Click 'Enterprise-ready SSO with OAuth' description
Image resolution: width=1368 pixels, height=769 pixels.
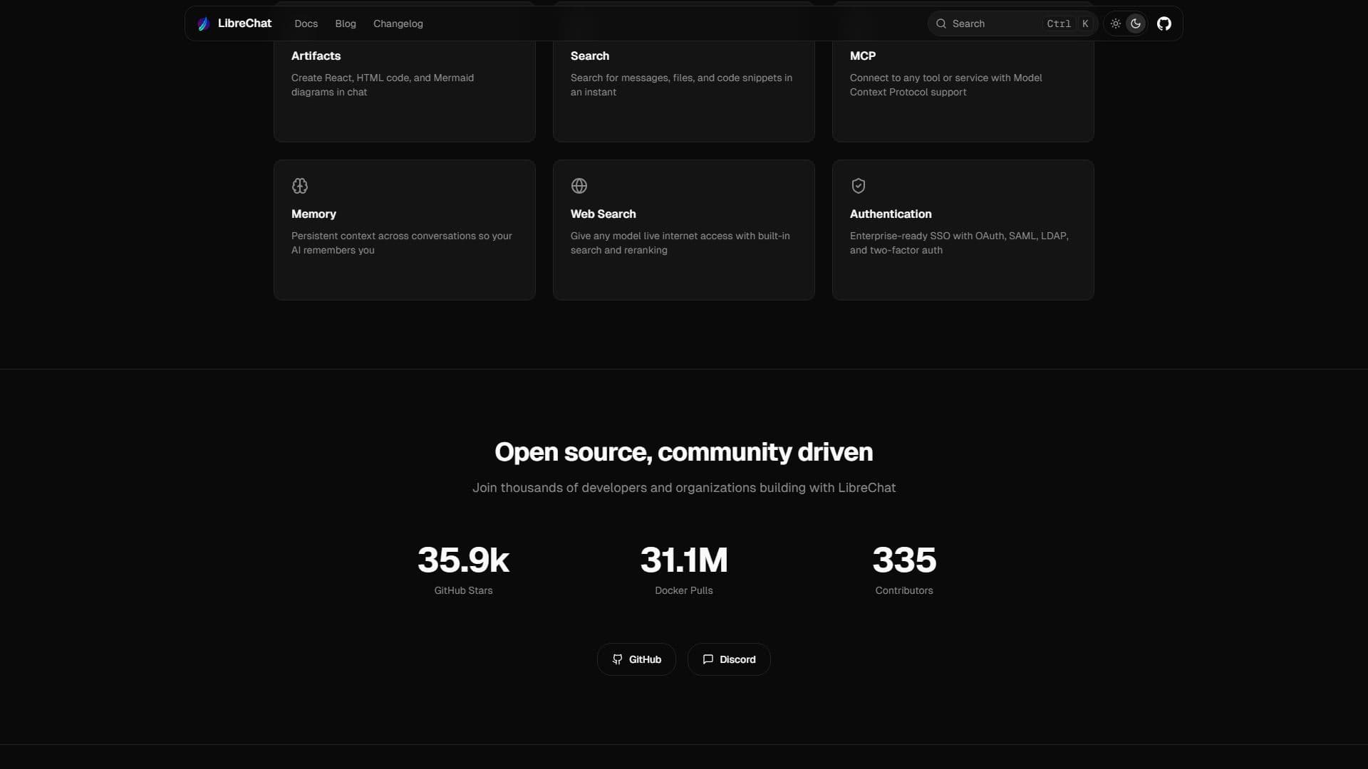coord(959,243)
